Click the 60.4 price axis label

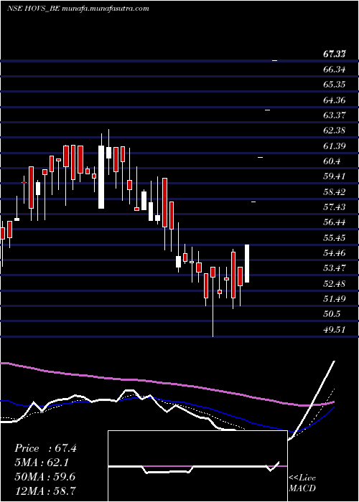coord(332,161)
